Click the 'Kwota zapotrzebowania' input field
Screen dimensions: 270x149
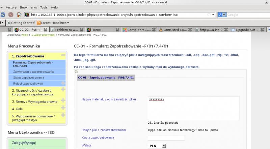[166, 138]
